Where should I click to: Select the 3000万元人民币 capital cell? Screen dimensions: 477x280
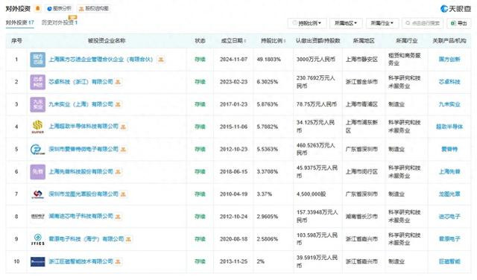(316, 60)
